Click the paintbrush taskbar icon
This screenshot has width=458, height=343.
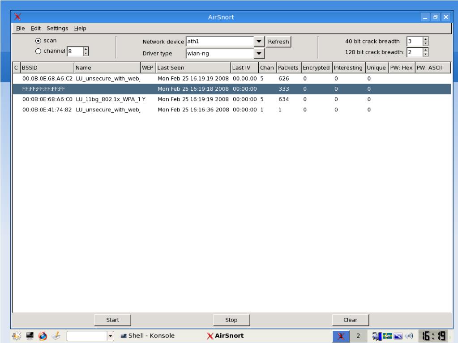56,336
